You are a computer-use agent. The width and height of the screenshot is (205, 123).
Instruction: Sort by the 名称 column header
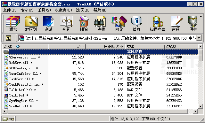click(x=25, y=46)
